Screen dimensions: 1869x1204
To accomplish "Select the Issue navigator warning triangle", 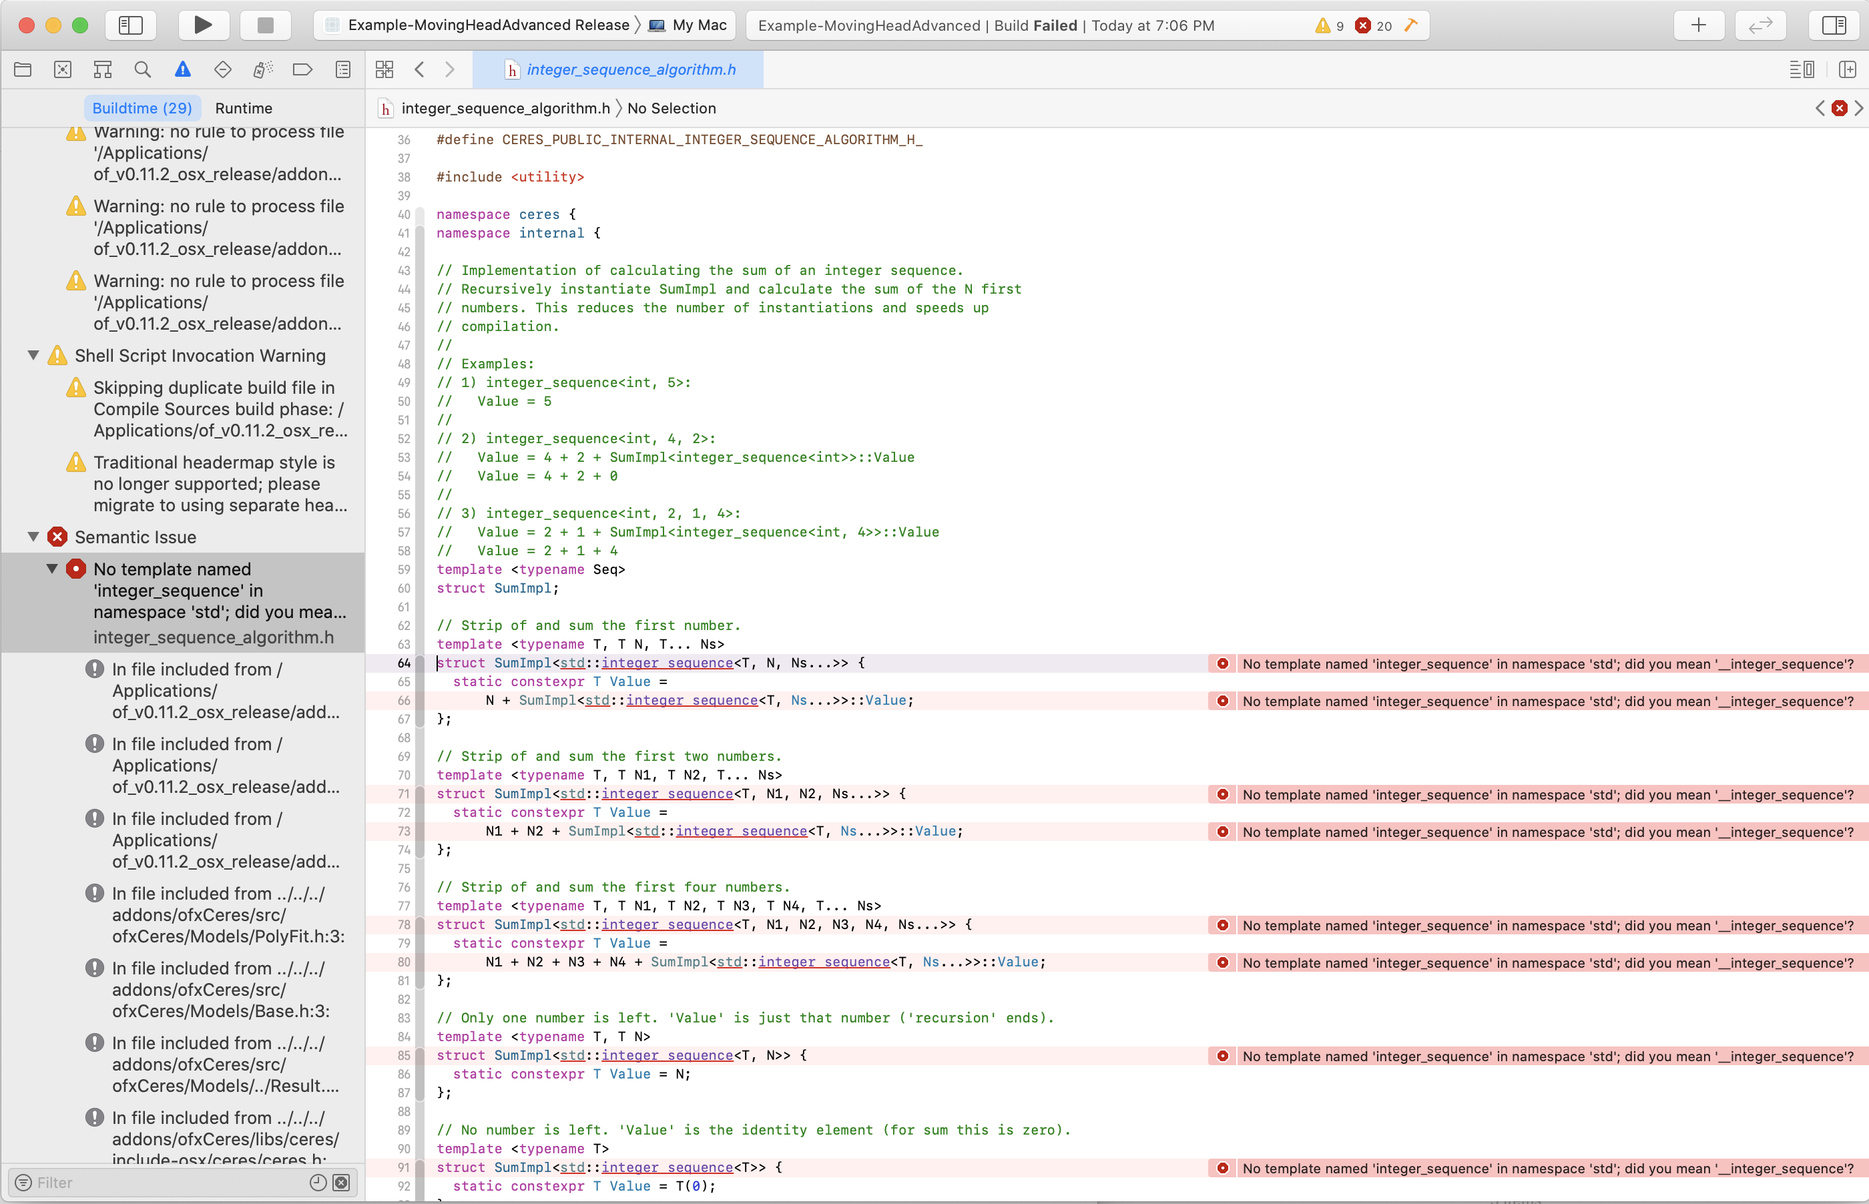I will point(182,69).
